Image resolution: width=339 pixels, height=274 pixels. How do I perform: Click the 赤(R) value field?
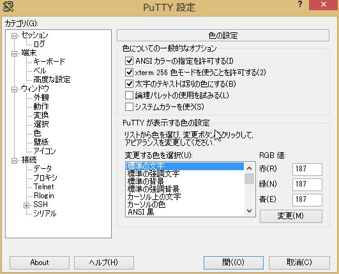click(307, 169)
